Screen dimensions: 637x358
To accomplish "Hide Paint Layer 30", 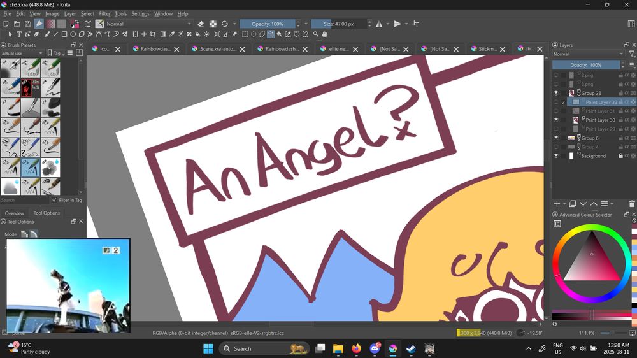I will pos(555,120).
